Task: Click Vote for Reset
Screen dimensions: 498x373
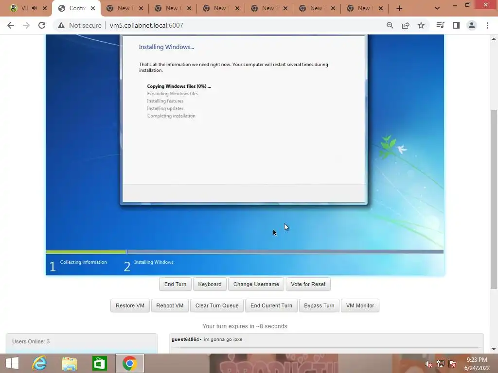Action: [x=308, y=284]
